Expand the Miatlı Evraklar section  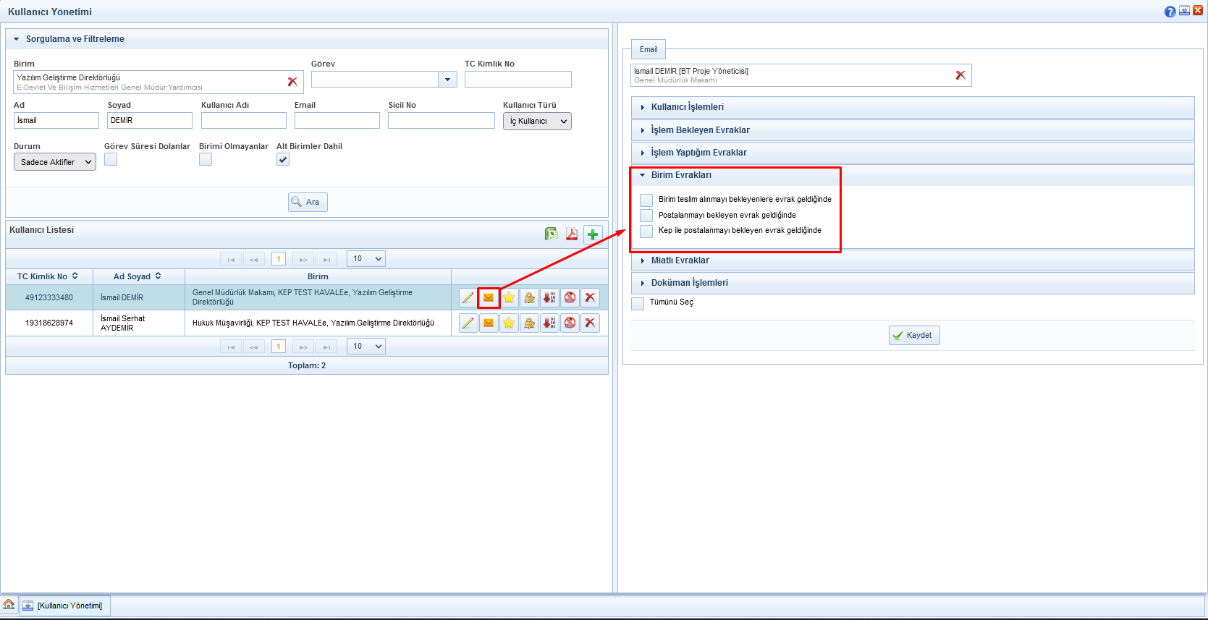pos(680,260)
